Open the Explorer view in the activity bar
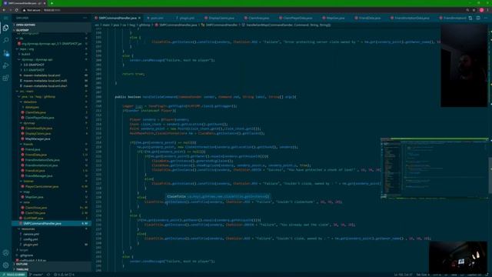Screen dimensions: 492x277 pos(5,28)
